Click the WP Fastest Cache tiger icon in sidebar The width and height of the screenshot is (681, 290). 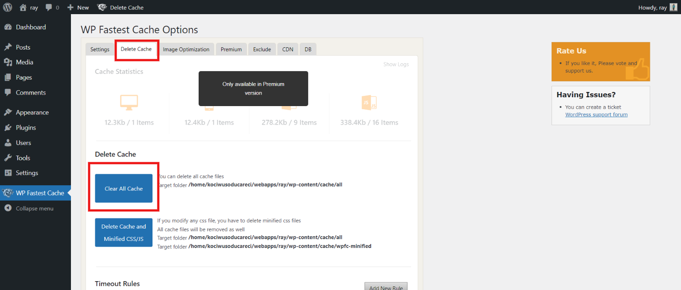(x=8, y=193)
